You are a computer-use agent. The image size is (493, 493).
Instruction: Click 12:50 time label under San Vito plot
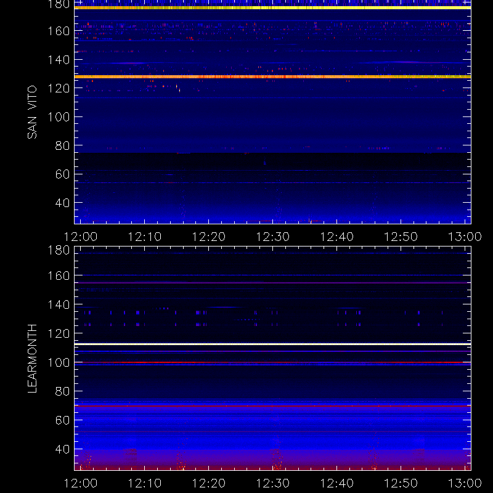(x=401, y=237)
